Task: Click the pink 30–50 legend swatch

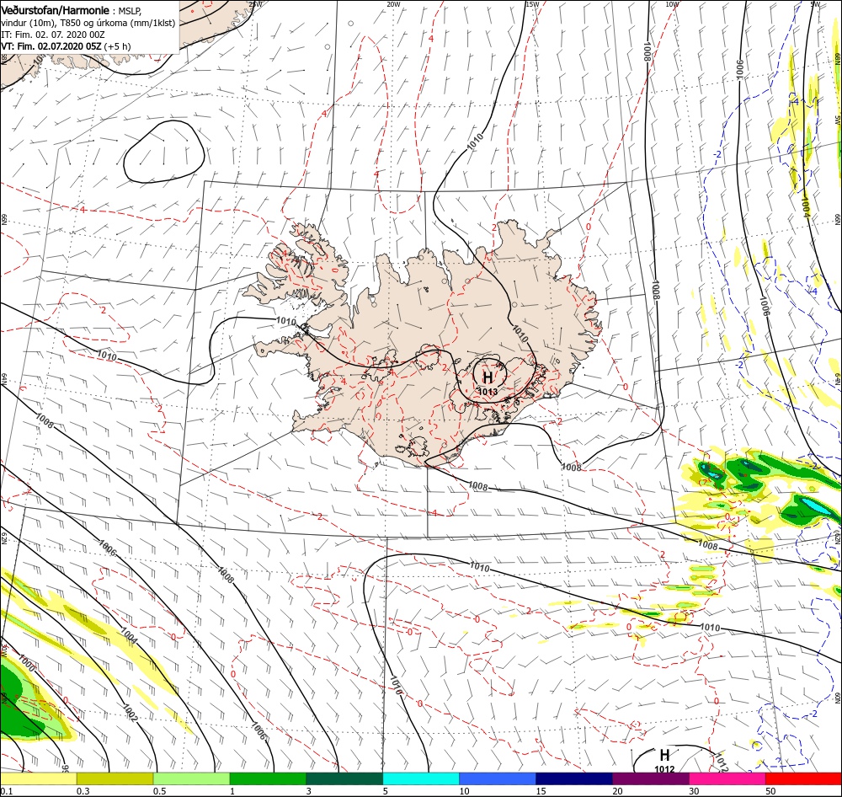Action: click(727, 778)
